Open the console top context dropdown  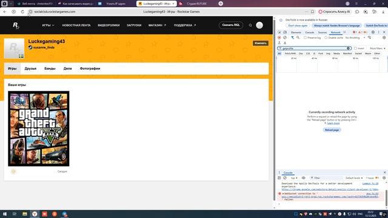pyautogui.click(x=294, y=178)
